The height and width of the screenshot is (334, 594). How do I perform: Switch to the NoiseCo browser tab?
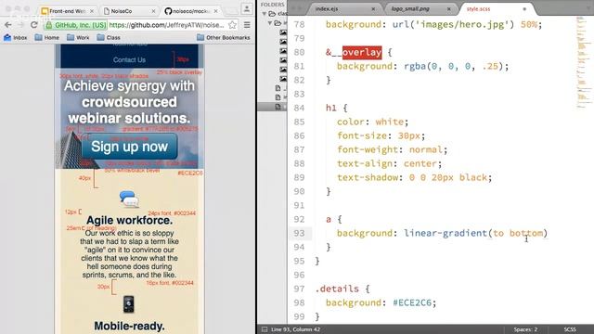tap(129, 11)
